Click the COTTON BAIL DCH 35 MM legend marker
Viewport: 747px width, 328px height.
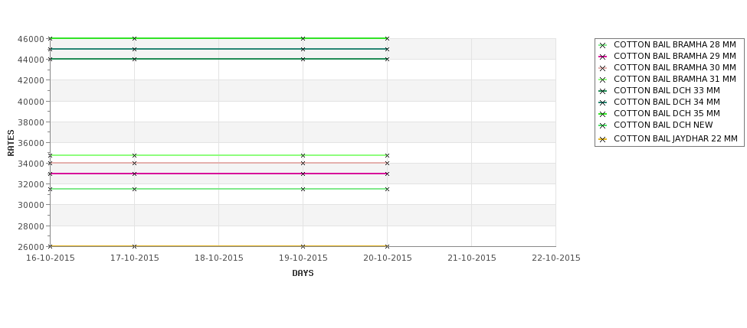(x=603, y=114)
